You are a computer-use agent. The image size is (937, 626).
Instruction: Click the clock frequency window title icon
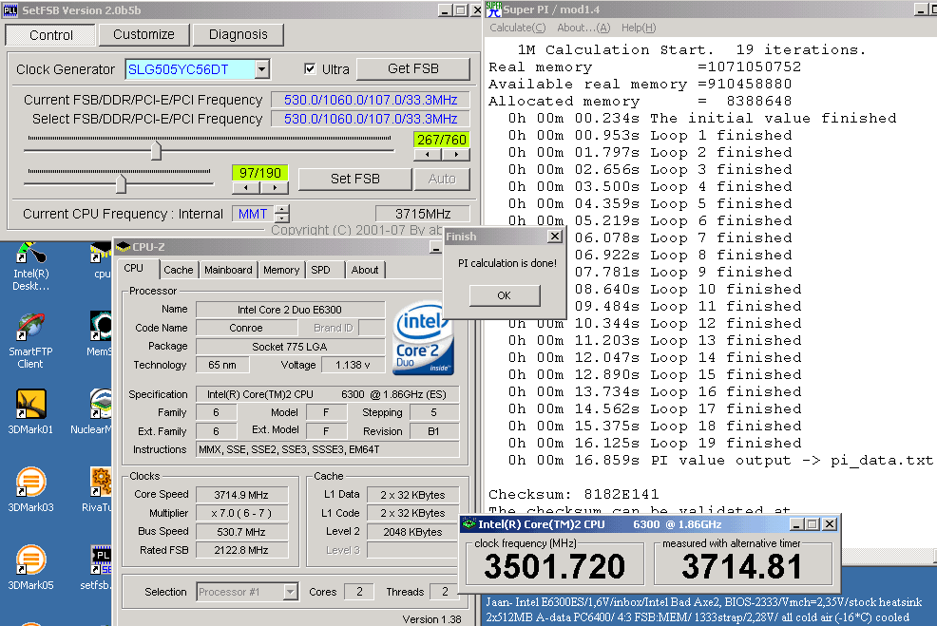[469, 523]
